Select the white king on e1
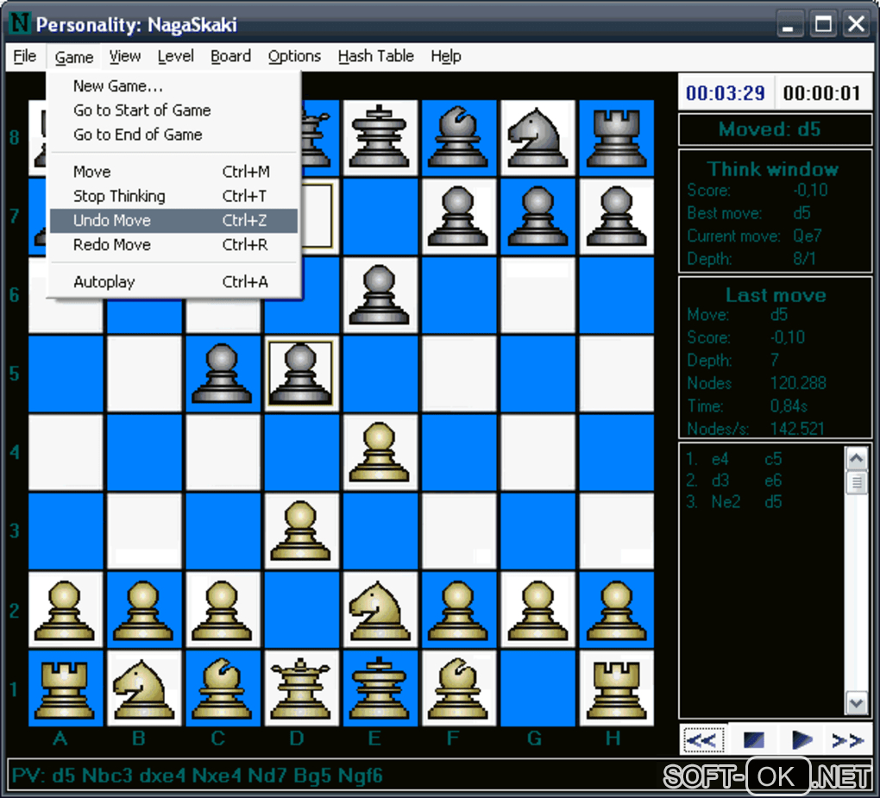This screenshot has height=798, width=880. [x=380, y=688]
